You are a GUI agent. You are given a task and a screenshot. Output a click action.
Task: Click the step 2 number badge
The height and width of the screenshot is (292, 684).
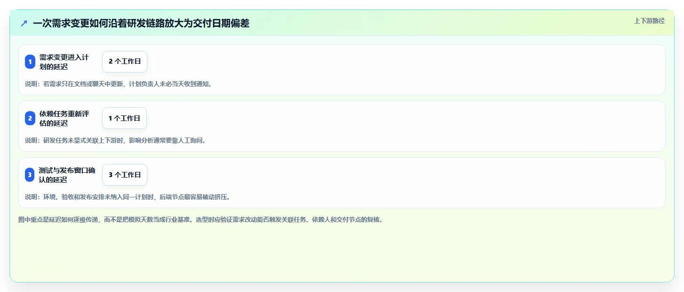(x=30, y=118)
